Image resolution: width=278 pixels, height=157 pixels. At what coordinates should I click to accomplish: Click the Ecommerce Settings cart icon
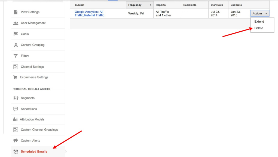(15, 77)
